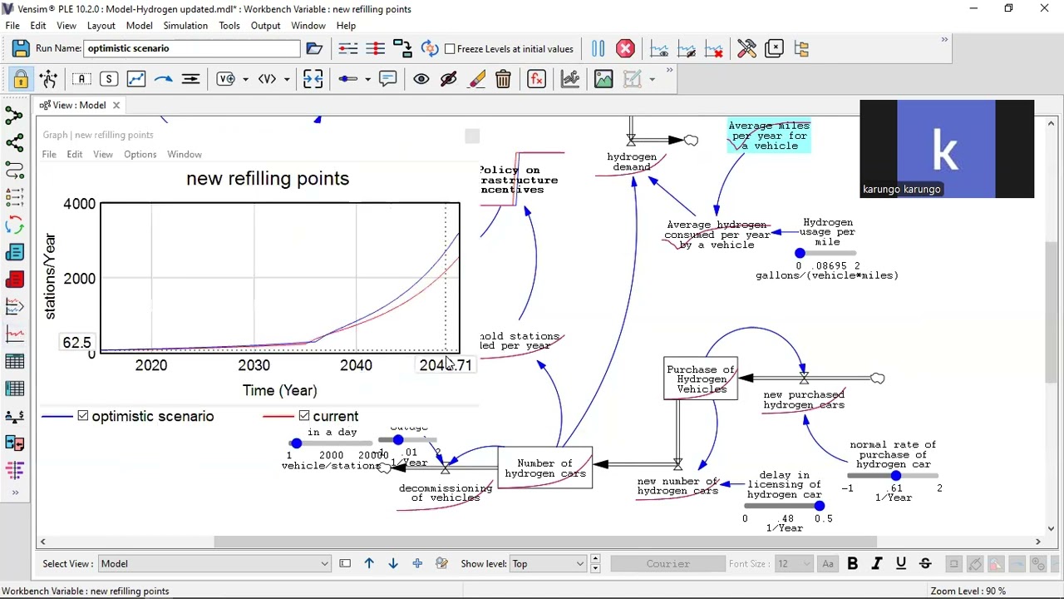The width and height of the screenshot is (1064, 599).
Task: Click the Causes Strip graph icon
Action: click(x=14, y=307)
